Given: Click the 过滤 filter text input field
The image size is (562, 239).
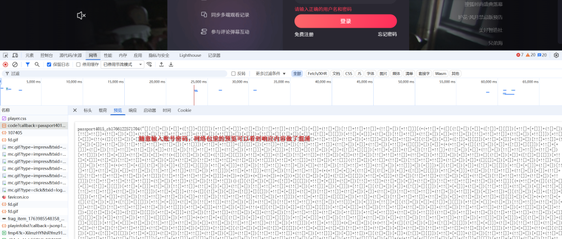Looking at the screenshot, I should pos(115,74).
